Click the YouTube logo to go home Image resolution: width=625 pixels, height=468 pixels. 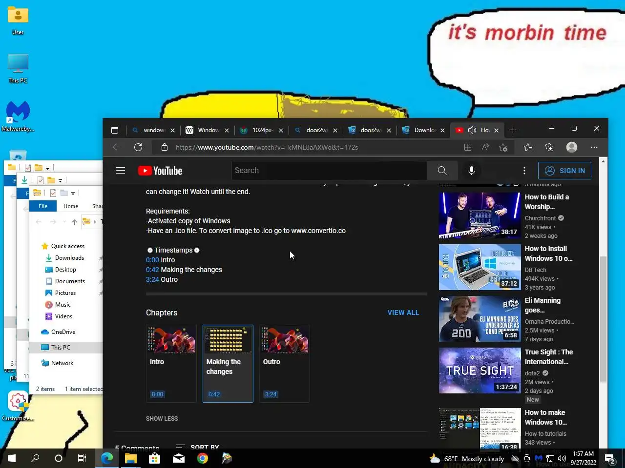click(x=160, y=171)
